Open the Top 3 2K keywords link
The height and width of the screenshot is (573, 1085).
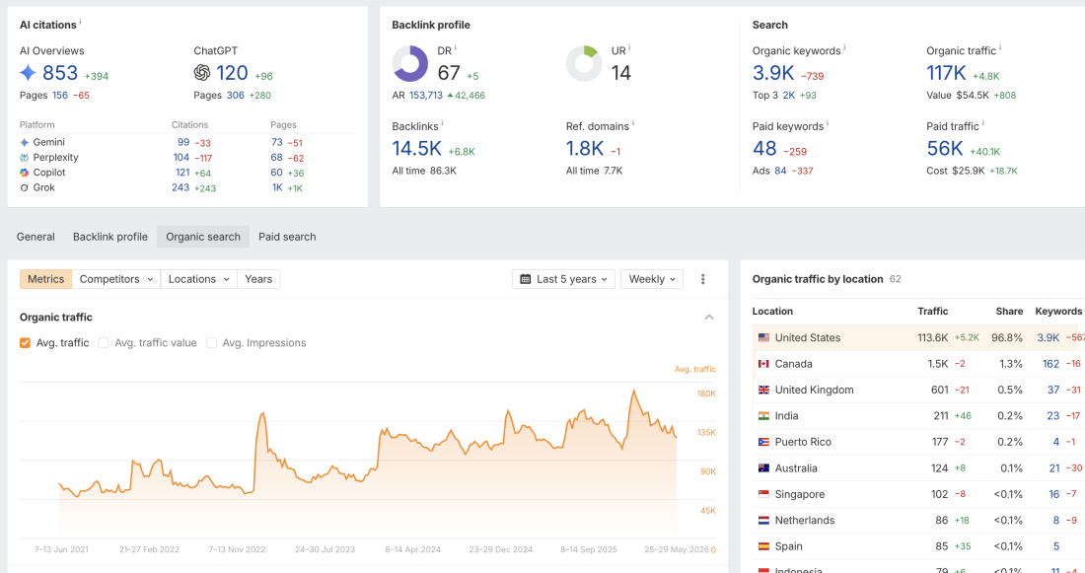789,96
